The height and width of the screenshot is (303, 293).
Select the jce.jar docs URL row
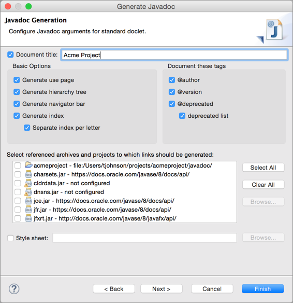pyautogui.click(x=125, y=201)
